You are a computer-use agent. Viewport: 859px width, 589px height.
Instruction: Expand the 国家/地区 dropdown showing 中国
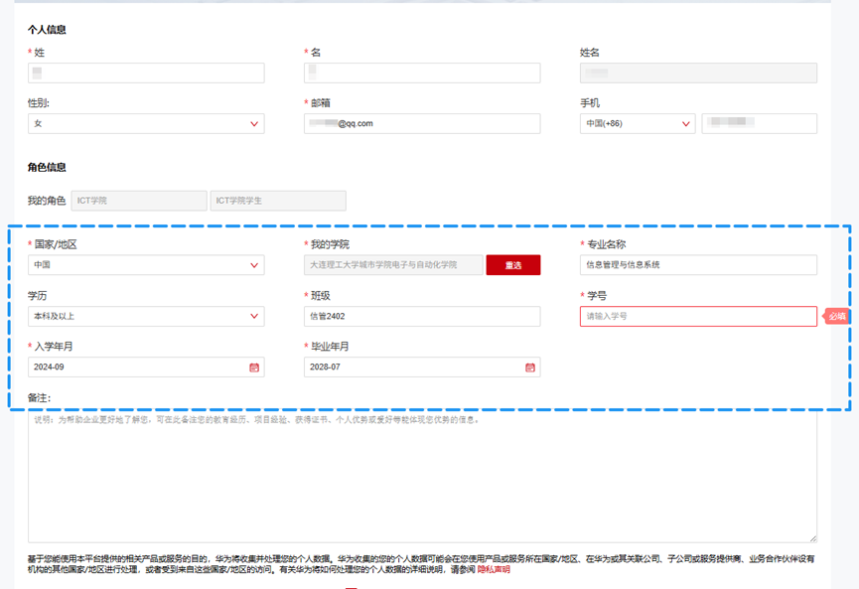146,265
